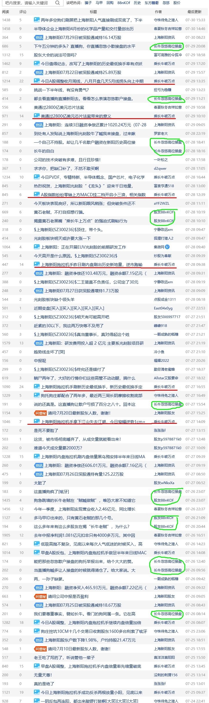
Task: Select hot word 东方貔貅
Action: 152,3
